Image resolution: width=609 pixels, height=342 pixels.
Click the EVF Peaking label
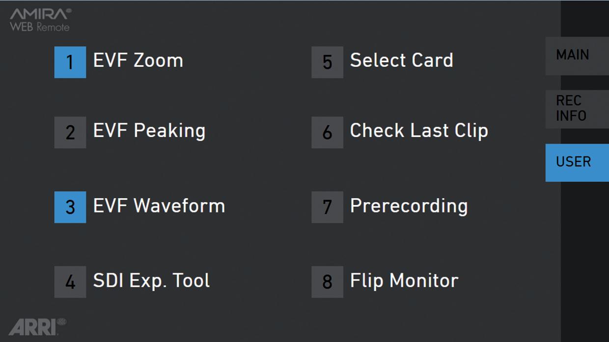click(x=149, y=131)
